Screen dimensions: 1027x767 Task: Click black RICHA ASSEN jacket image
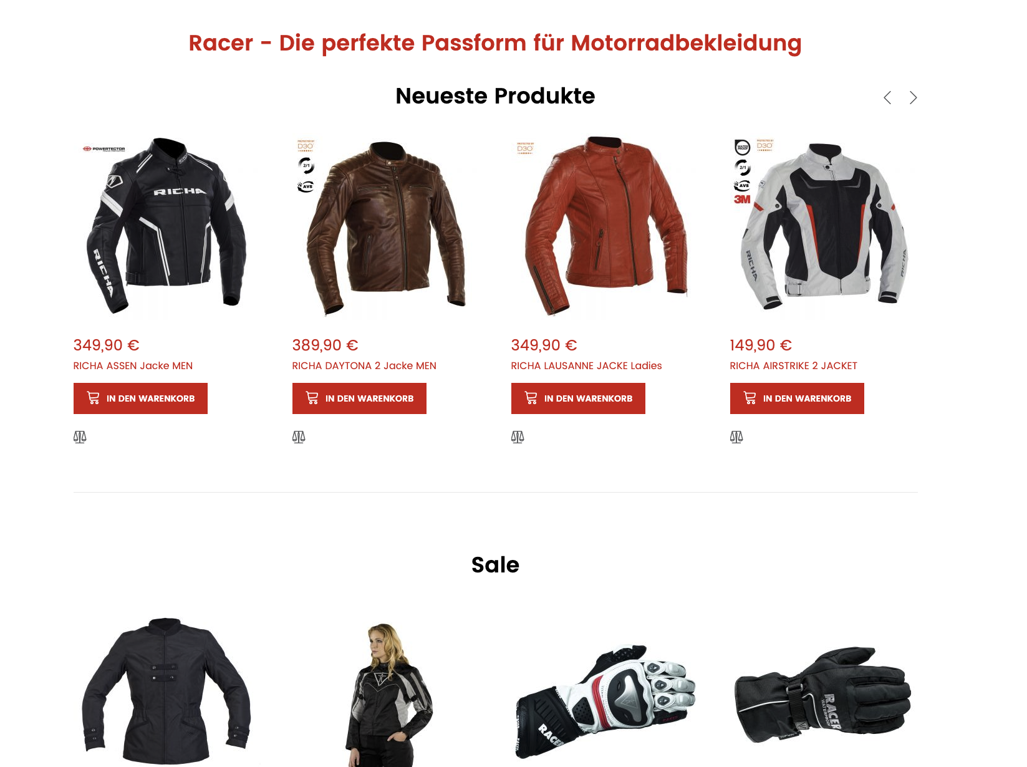[x=167, y=226]
